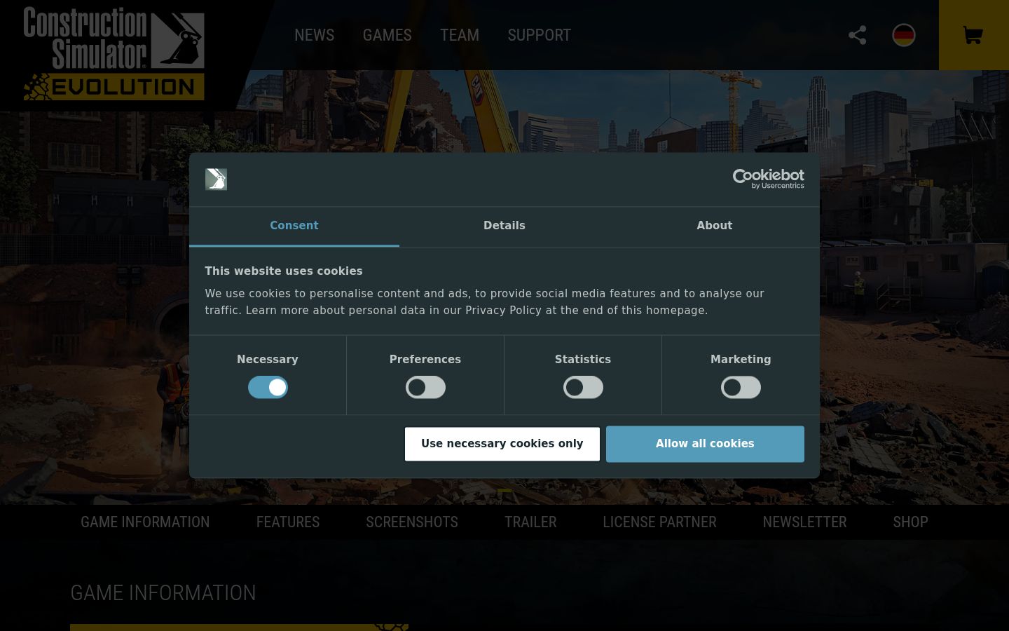Enable the Marketing cookies switch
This screenshot has width=1009, height=631.
click(741, 387)
